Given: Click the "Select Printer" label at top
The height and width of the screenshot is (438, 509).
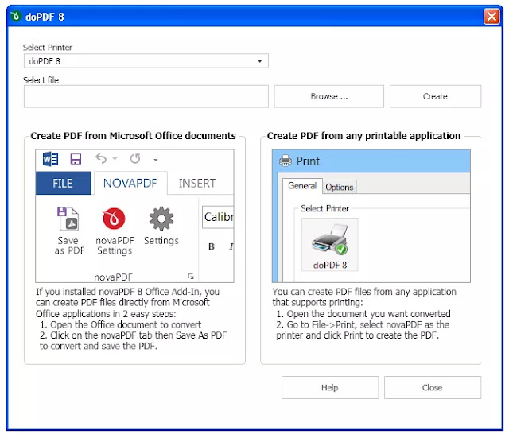Looking at the screenshot, I should tap(48, 48).
